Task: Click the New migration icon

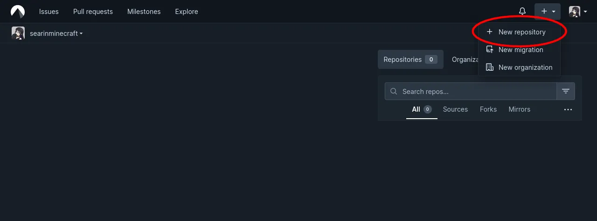Action: tap(489, 50)
